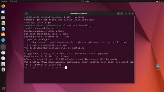Click 'Reading state information... Done' line

pos(47,37)
